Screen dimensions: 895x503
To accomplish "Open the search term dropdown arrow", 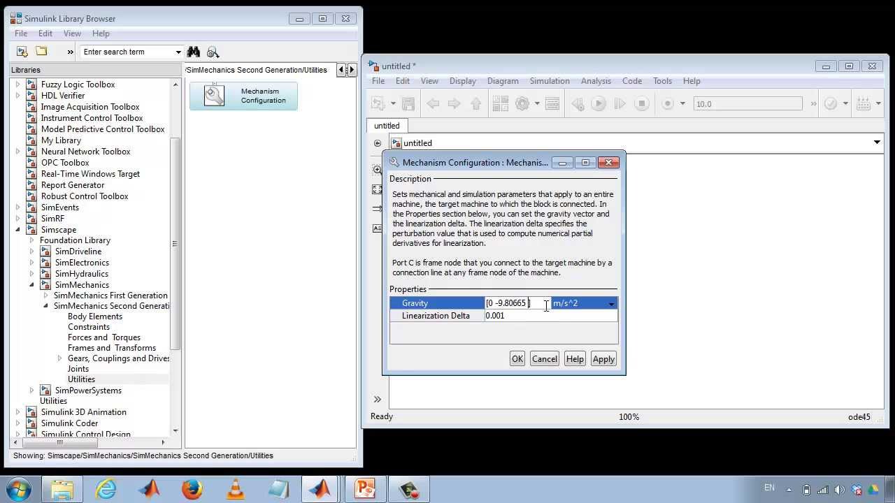I will point(178,52).
